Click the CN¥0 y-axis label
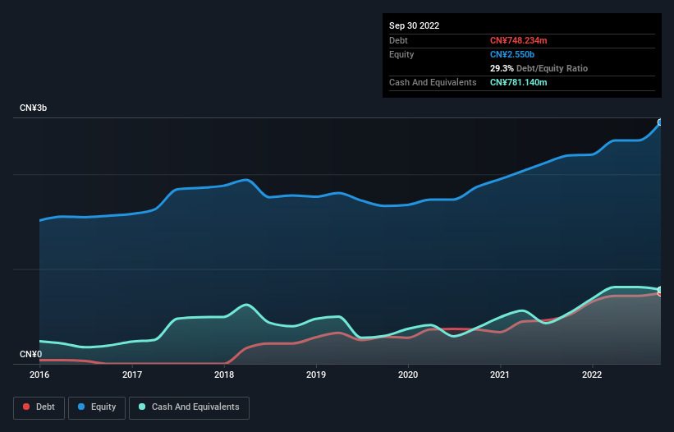This screenshot has width=674, height=432. 30,354
